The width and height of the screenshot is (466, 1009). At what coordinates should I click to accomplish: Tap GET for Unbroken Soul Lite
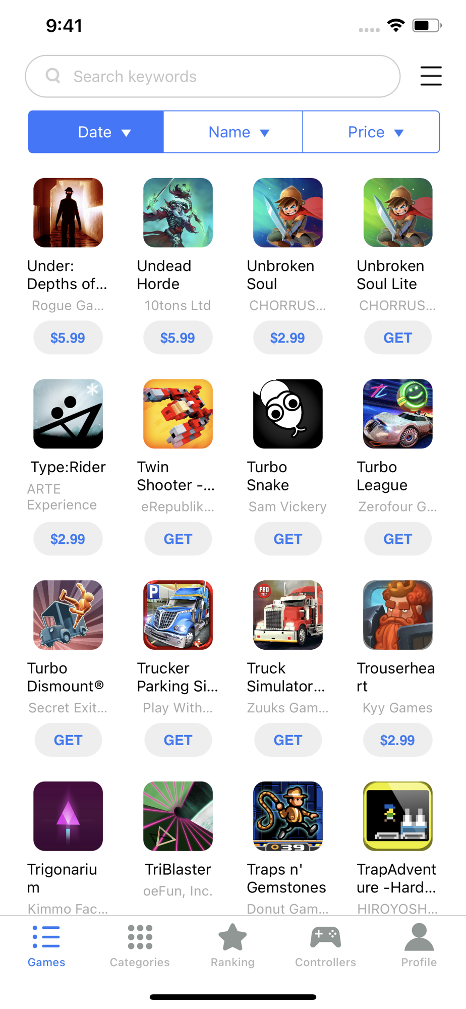pyautogui.click(x=397, y=338)
